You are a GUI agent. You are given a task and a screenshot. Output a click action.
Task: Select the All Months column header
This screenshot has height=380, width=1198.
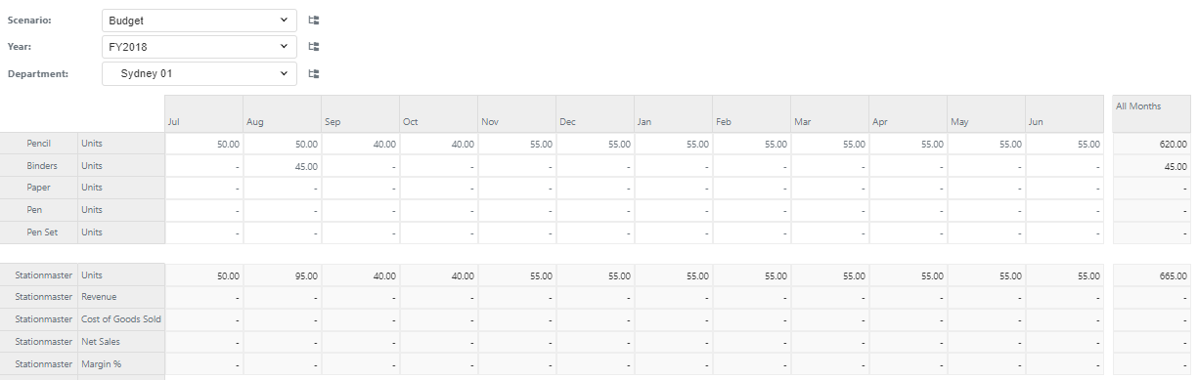pos(1152,113)
